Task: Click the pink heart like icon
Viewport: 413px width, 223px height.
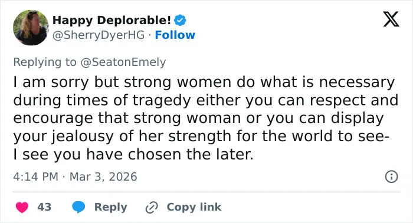Action: tap(22, 207)
